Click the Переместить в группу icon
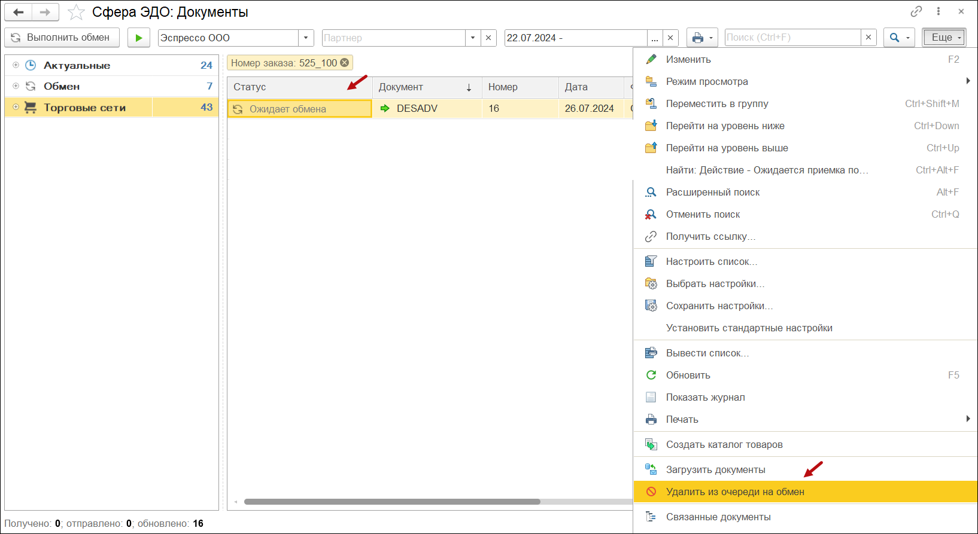This screenshot has height=534, width=978. coord(651,103)
